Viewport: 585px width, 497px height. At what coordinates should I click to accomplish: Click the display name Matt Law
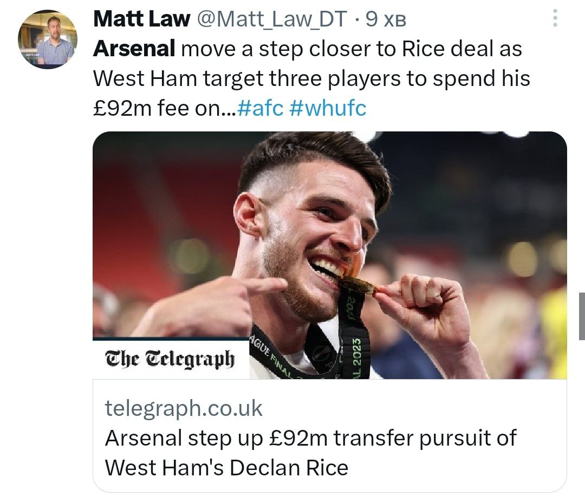(x=141, y=19)
